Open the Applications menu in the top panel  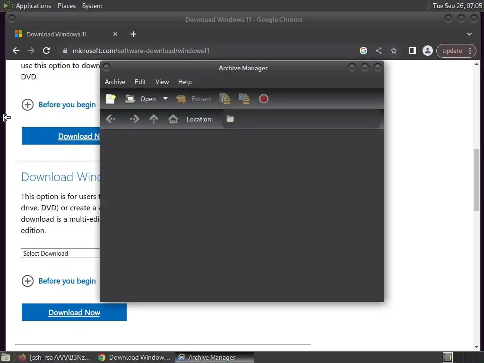click(x=34, y=6)
